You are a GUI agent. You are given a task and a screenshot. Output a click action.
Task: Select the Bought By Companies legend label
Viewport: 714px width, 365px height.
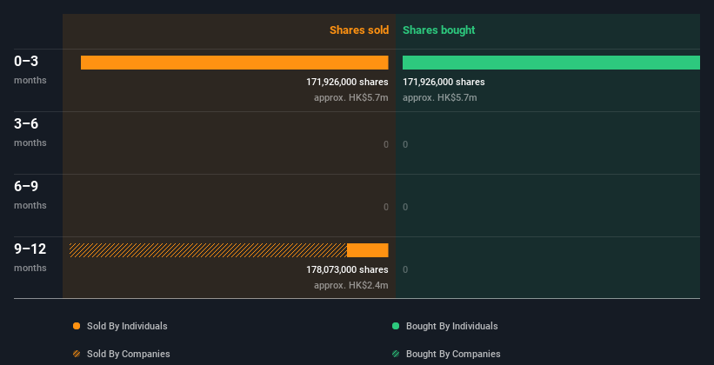click(453, 354)
